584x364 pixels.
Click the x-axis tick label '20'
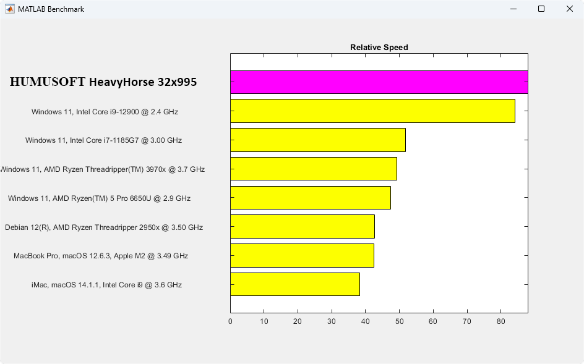[297, 321]
